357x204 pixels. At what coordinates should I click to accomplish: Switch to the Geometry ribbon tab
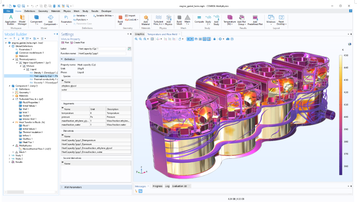tap(43, 11)
